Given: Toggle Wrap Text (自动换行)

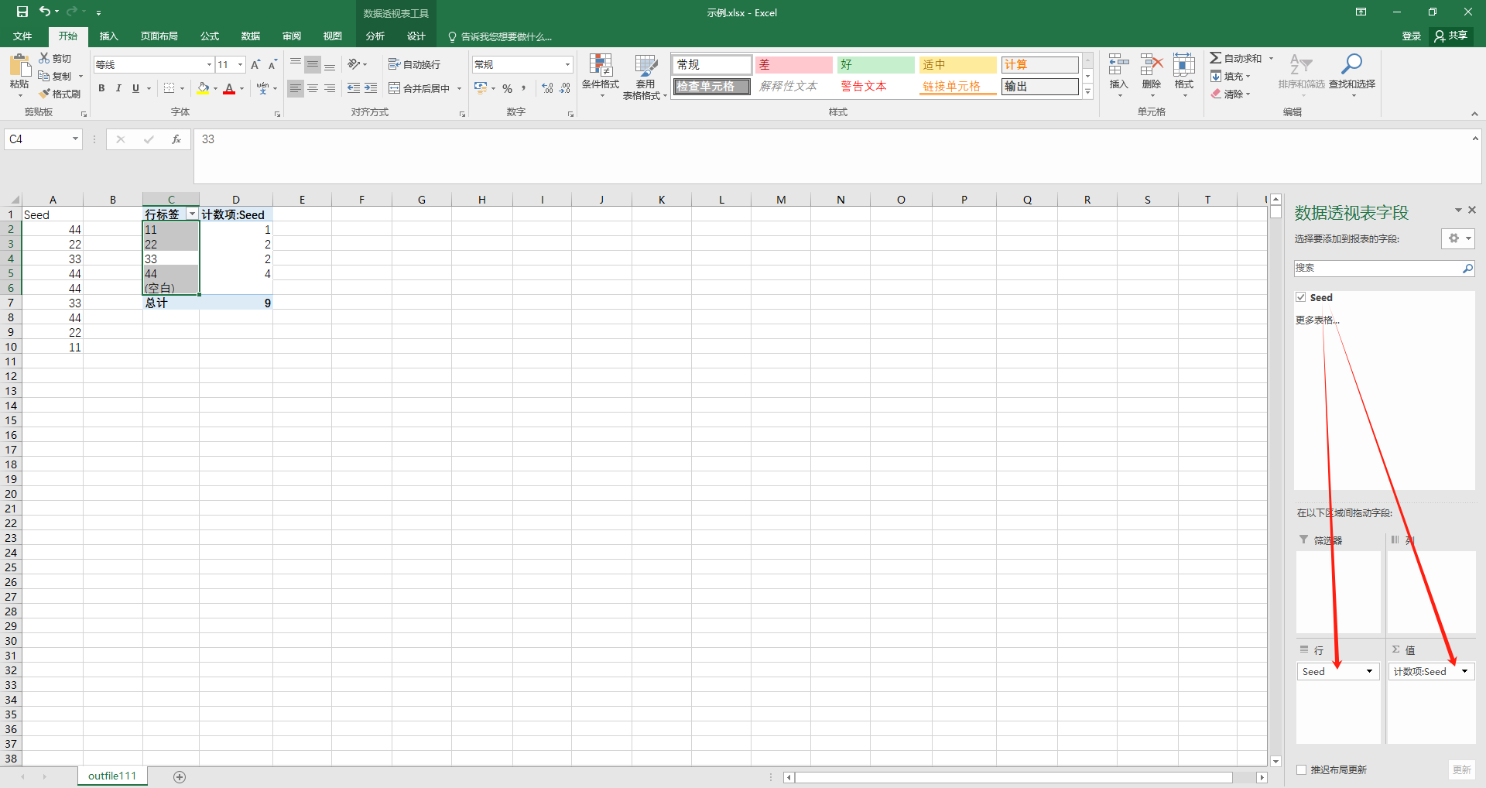Looking at the screenshot, I should coord(414,64).
